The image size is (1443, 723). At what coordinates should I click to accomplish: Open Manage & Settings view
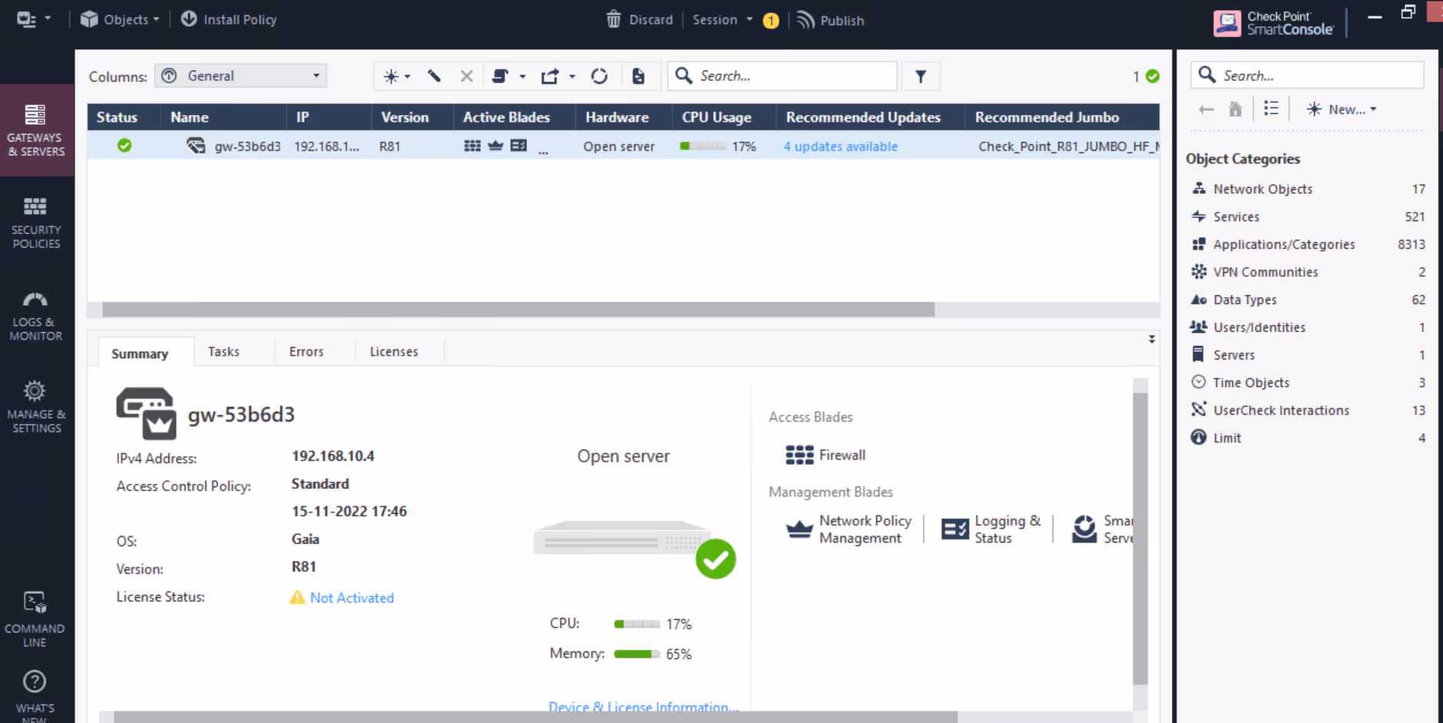coord(36,407)
